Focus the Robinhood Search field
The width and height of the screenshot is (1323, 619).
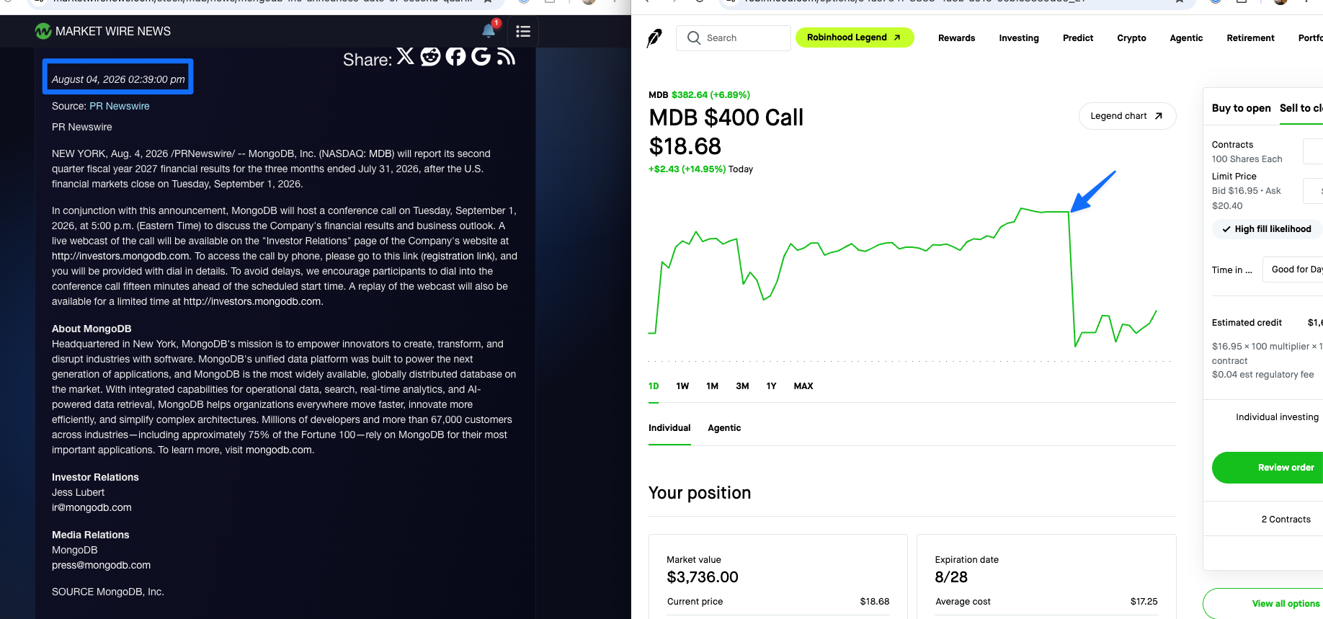coord(734,38)
